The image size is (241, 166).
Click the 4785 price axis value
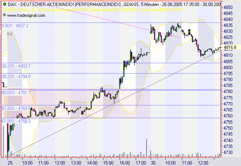pyautogui.click(x=228, y=86)
